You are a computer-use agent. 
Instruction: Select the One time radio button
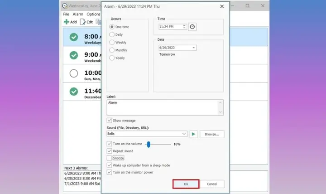(x=112, y=27)
